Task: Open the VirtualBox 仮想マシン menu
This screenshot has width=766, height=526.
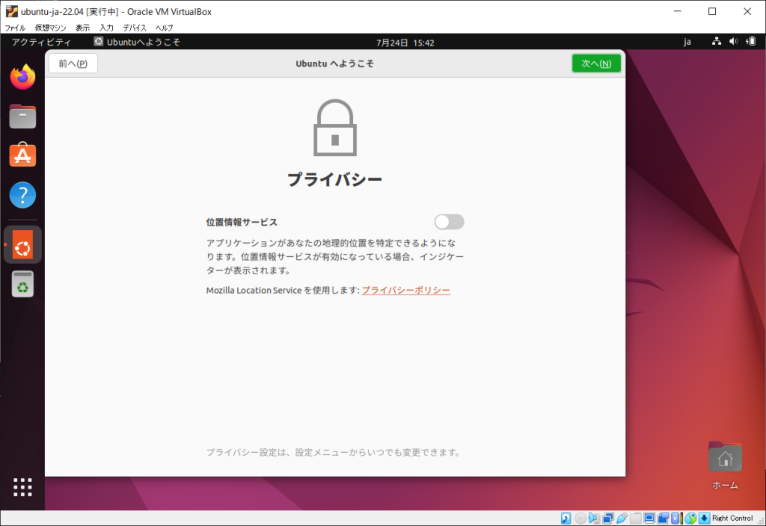Action: (50, 28)
